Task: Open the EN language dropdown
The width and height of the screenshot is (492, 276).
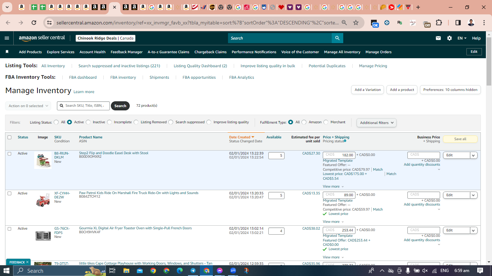Action: point(462,38)
